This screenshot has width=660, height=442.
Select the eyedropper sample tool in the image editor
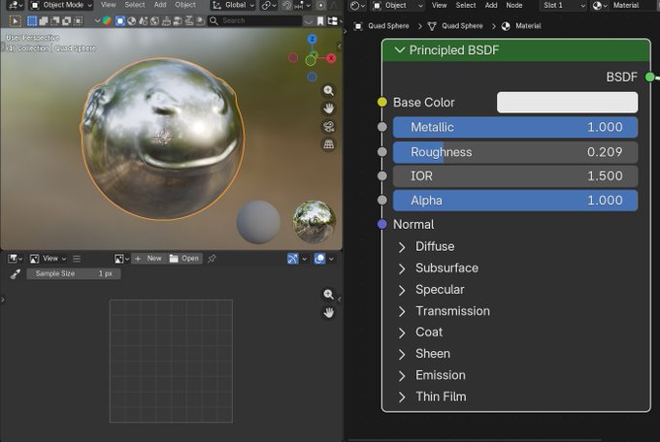point(16,274)
